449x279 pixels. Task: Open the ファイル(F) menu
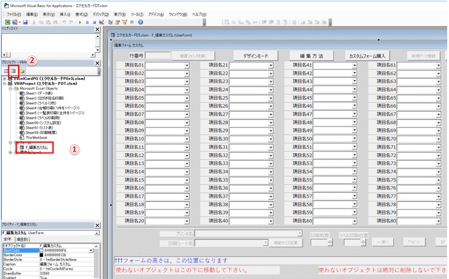tap(14, 14)
